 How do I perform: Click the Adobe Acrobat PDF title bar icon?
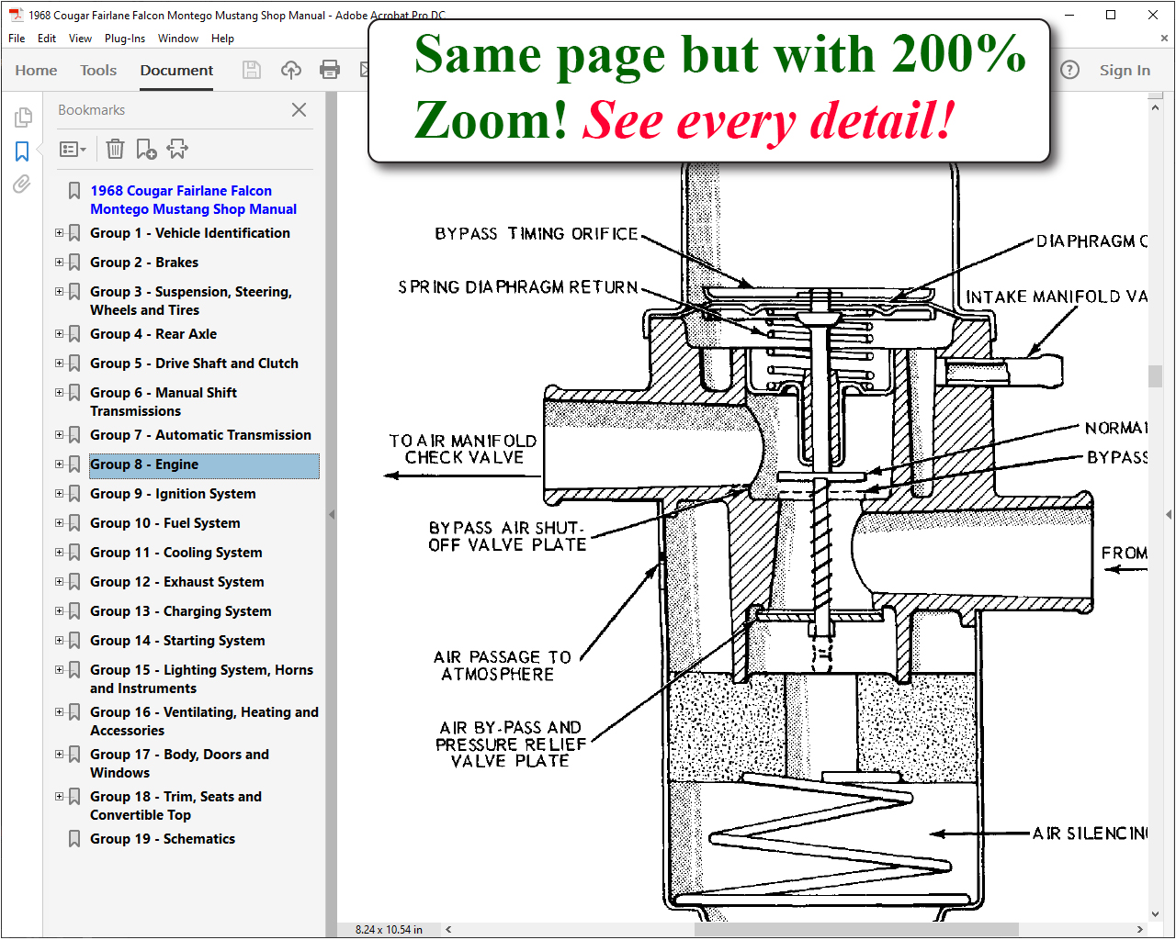16,15
